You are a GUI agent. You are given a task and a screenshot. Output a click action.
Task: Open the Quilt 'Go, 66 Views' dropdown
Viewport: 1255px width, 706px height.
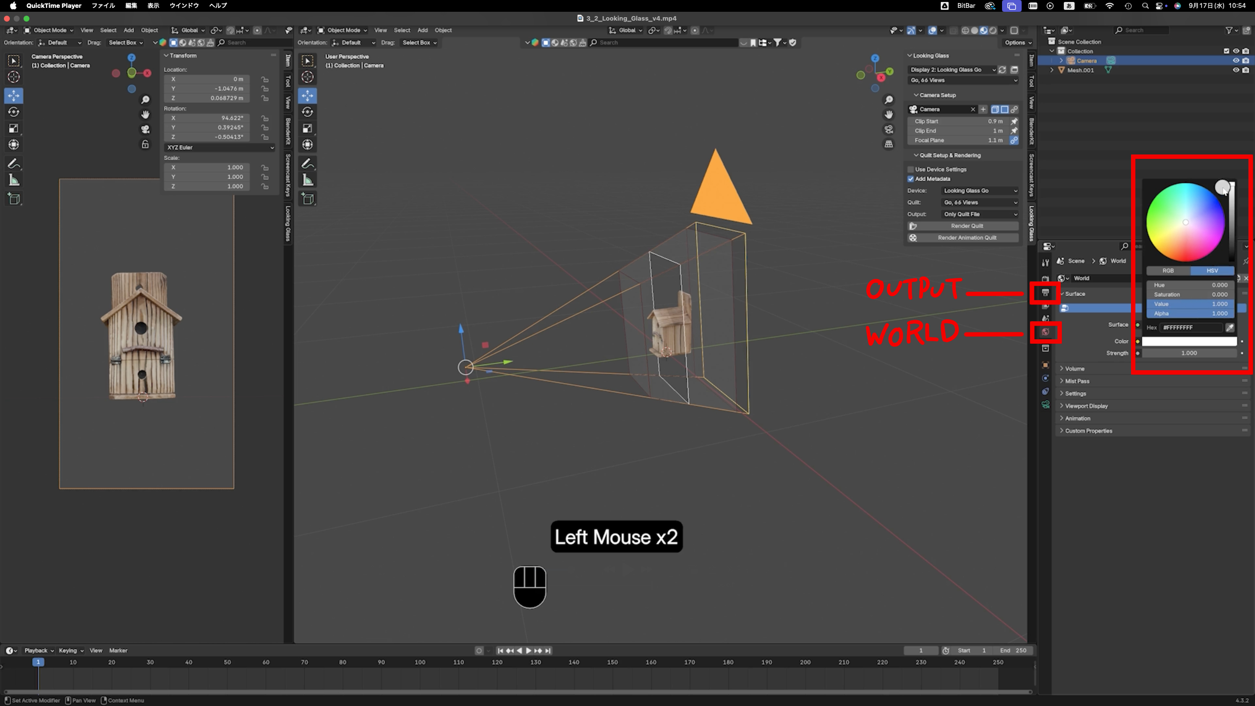[980, 202]
